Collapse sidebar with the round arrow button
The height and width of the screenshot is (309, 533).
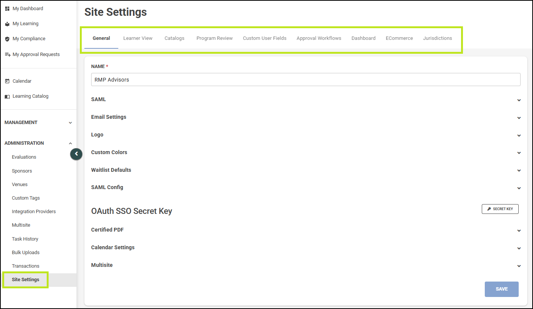[x=76, y=154]
